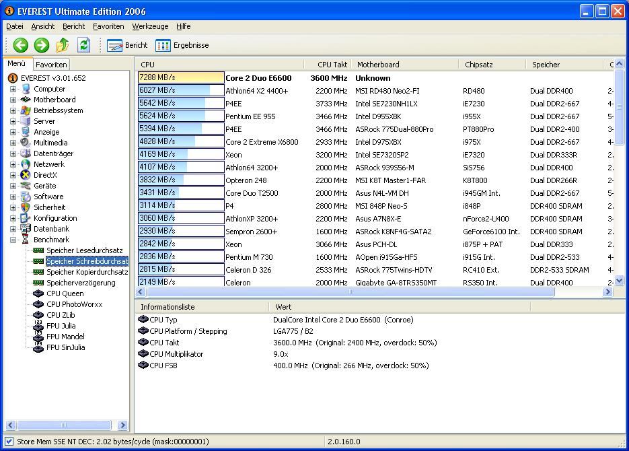Screen dimensions: 629x451
Task: Expand the Motherboard tree node
Action: pos(13,100)
